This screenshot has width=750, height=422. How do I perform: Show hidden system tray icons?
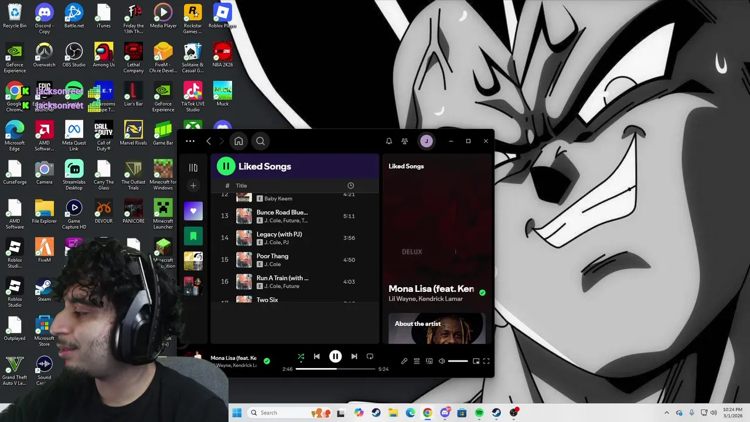[667, 413]
